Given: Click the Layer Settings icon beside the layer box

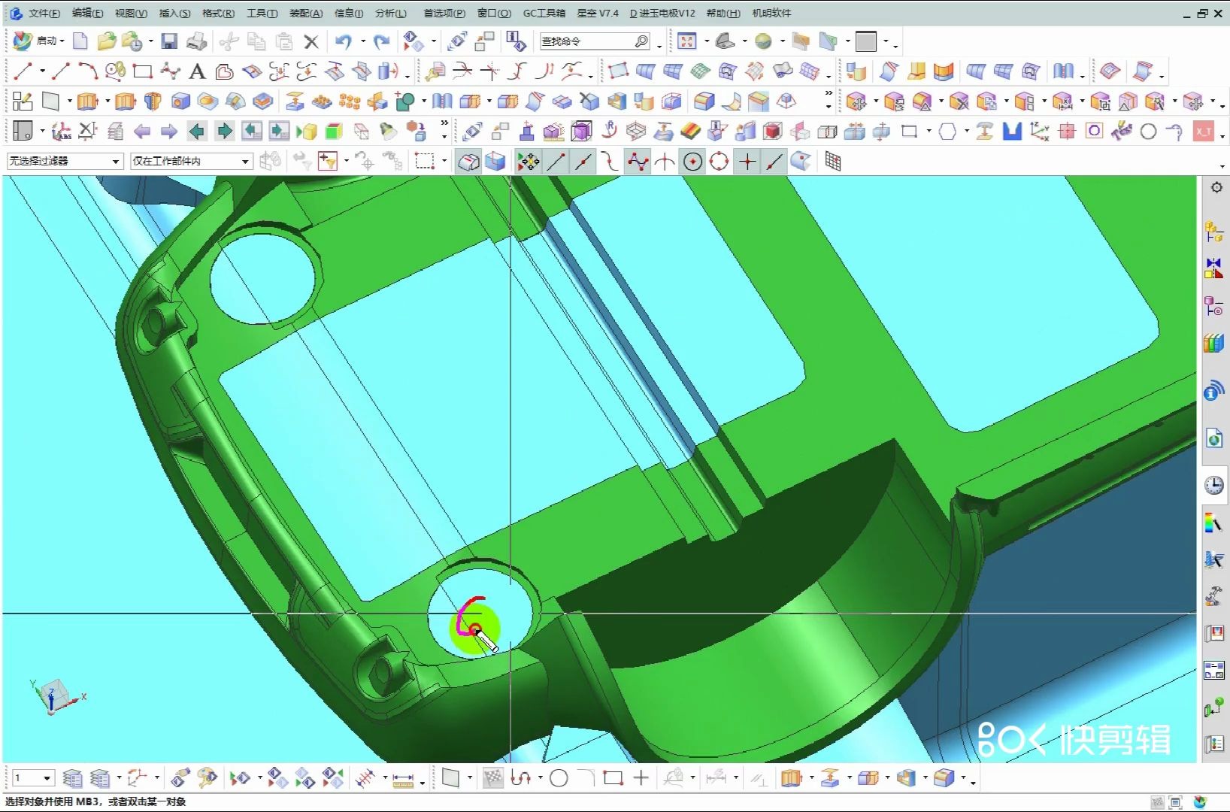Looking at the screenshot, I should [x=73, y=778].
